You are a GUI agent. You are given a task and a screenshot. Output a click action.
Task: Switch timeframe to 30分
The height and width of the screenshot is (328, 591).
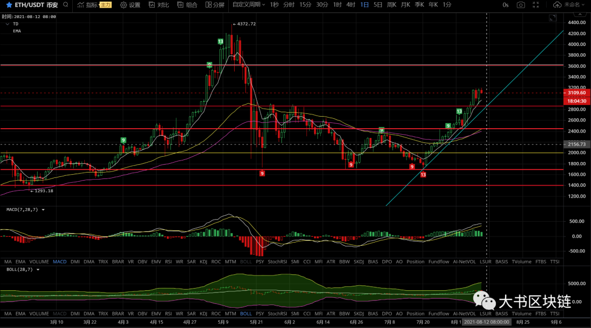(322, 5)
